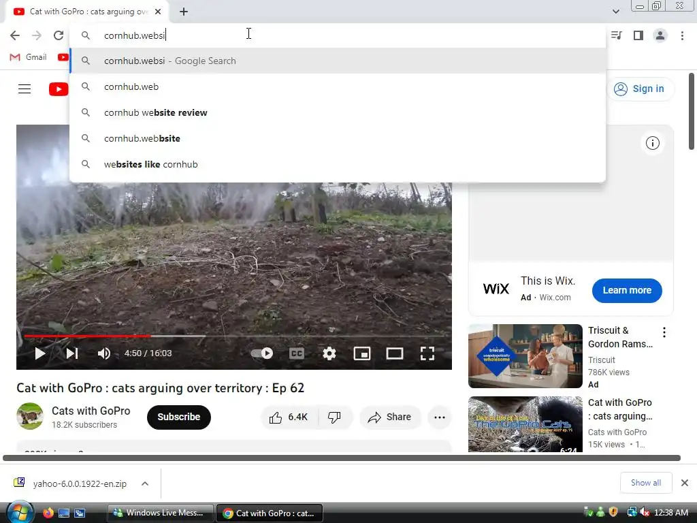Open Chrome's three-dot menu

click(682, 35)
